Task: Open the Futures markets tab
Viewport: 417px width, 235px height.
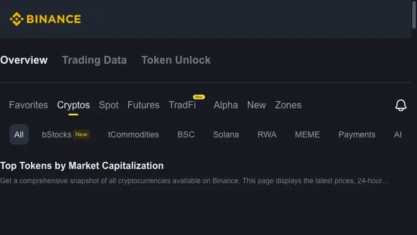Action: [x=144, y=105]
